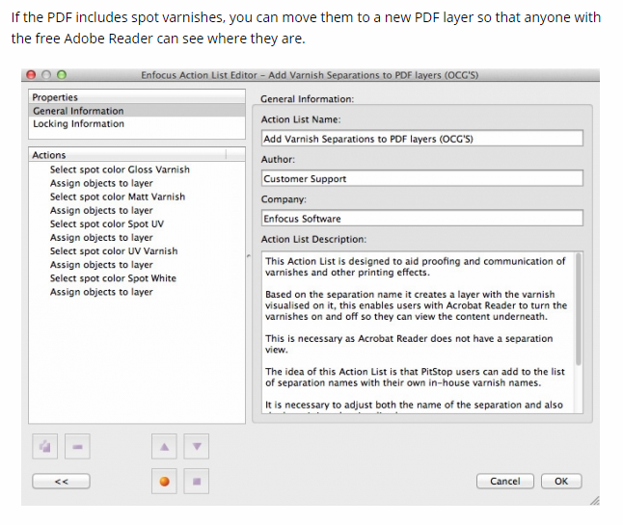623x525 pixels.
Task: Start recording with the orange circle button
Action: (164, 481)
